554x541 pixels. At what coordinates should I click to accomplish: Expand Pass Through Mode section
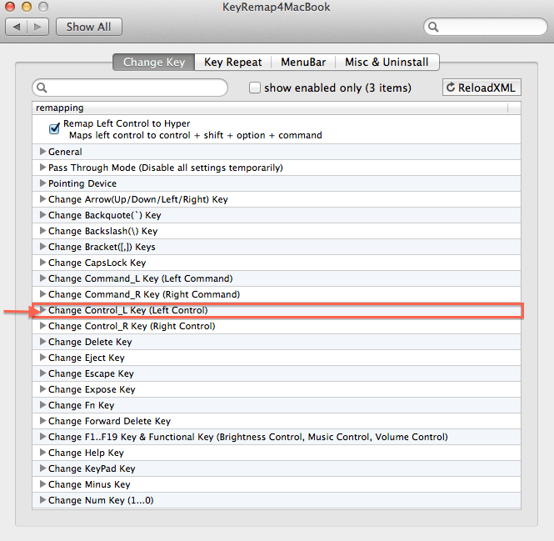click(42, 168)
